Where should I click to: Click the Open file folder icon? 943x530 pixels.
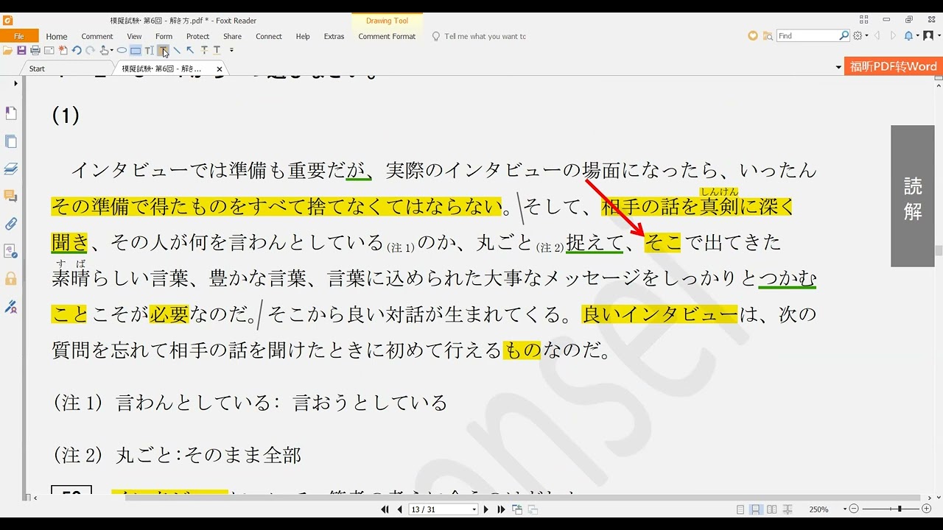point(7,51)
